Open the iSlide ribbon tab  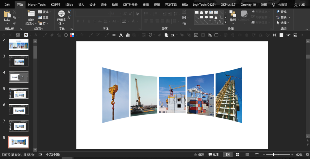pyautogui.click(x=69, y=5)
